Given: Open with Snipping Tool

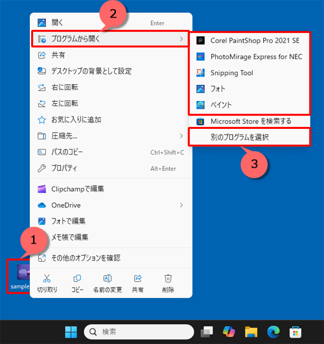Looking at the screenshot, I should point(249,73).
